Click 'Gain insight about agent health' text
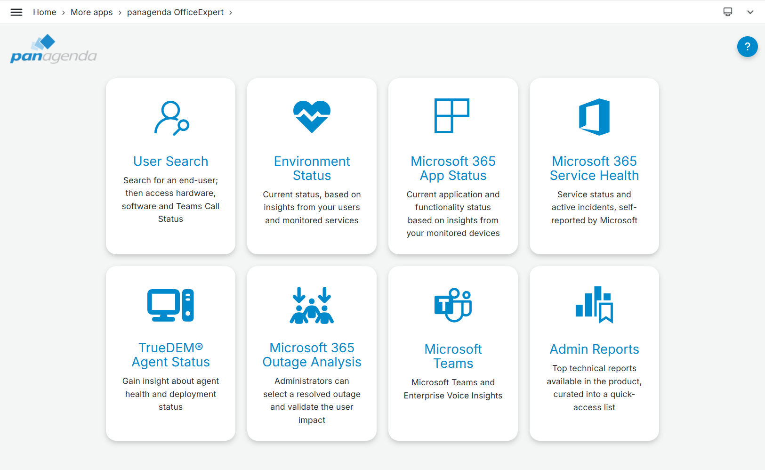The height and width of the screenshot is (470, 765). 170,394
